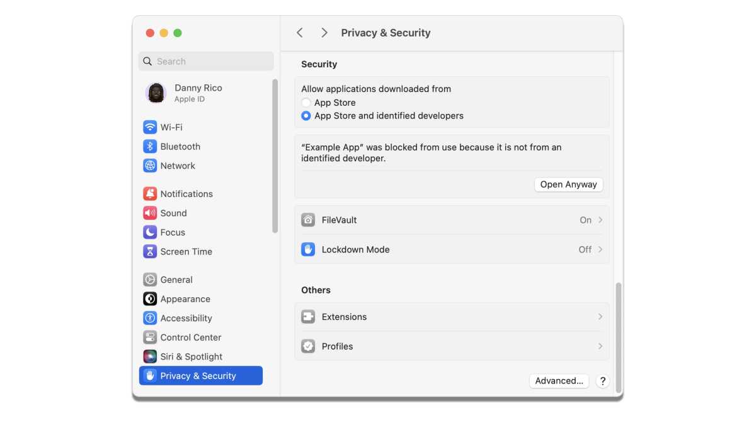Click the Screen Time hourglass icon

click(x=150, y=251)
